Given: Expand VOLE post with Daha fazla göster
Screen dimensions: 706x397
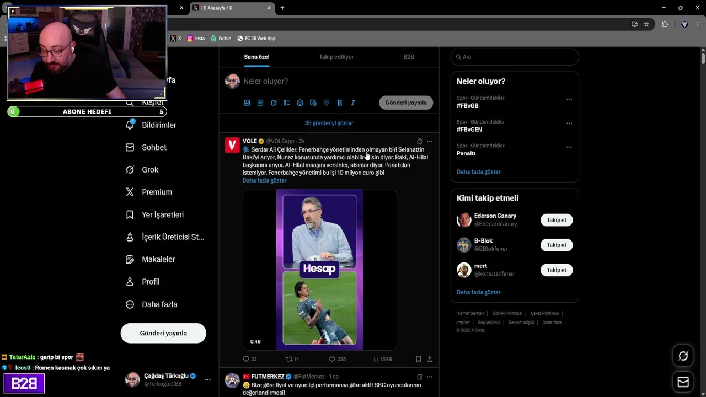Looking at the screenshot, I should pyautogui.click(x=264, y=180).
